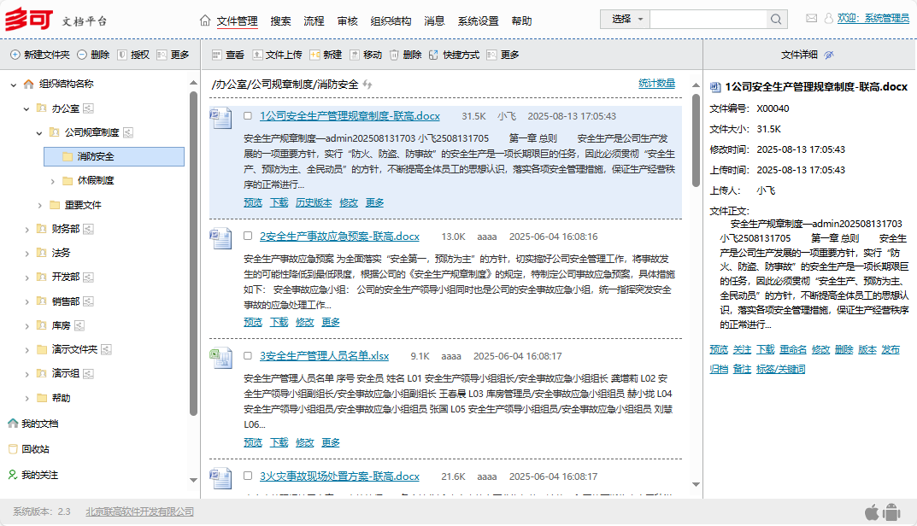Collapse the 公司规章制度 folder

39,133
